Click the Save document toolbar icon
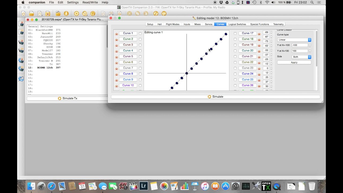 coord(48,13)
